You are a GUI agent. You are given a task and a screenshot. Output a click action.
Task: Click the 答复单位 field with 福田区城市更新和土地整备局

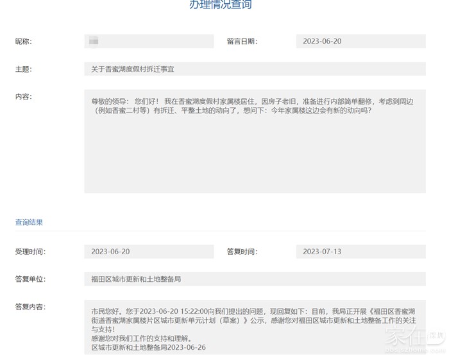pyautogui.click(x=255, y=279)
